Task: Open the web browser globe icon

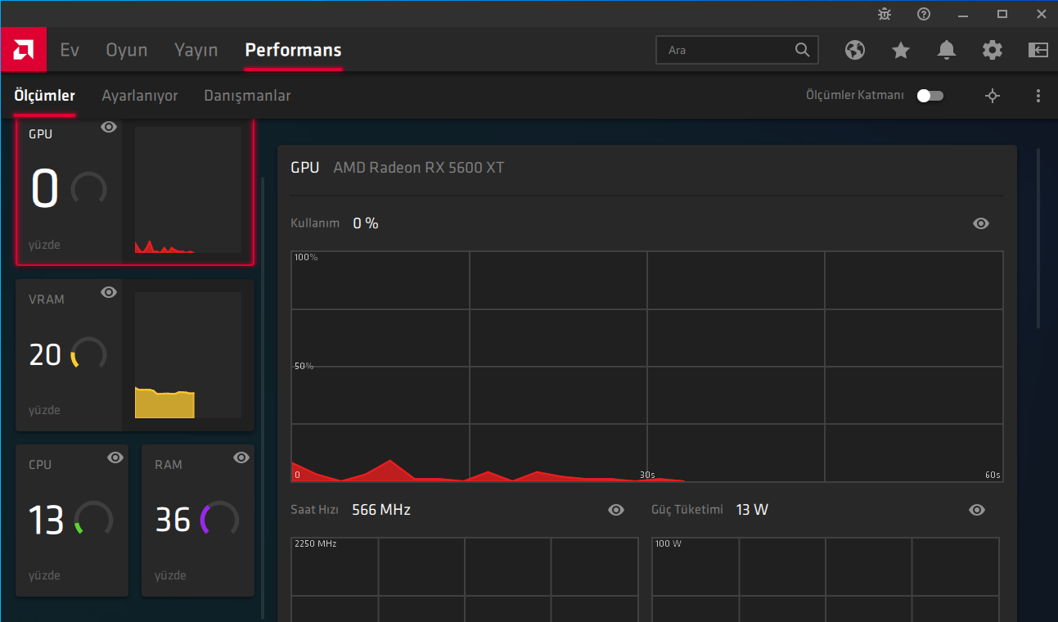Action: pos(855,50)
